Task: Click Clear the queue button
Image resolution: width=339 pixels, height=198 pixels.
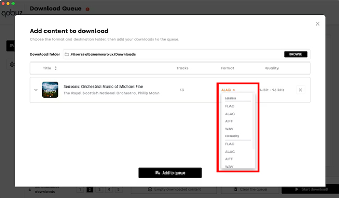Action: [250, 189]
